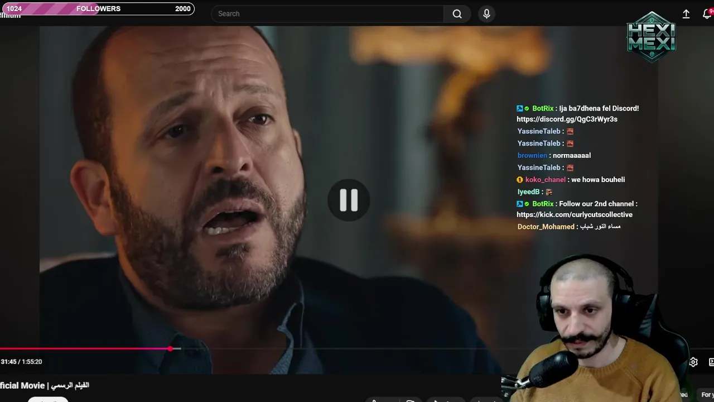Click the 31:45 / 1:55:20 time display
This screenshot has width=714, height=402.
tap(21, 362)
